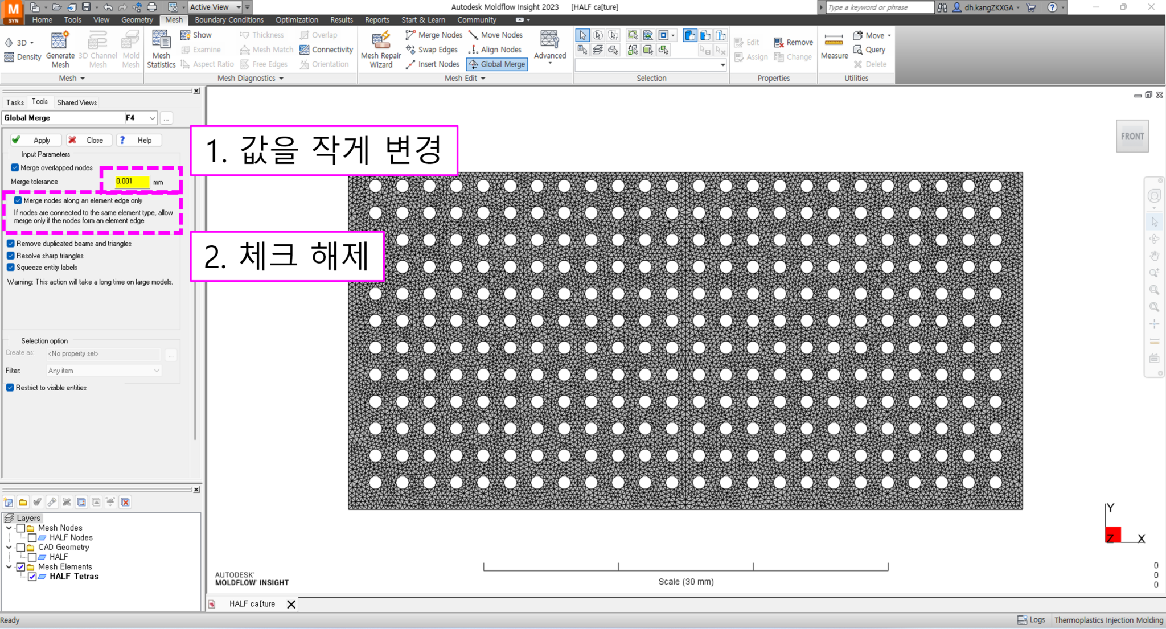This screenshot has height=629, width=1166.
Task: Switch to the Boundary Conditions ribbon tab
Action: tap(229, 19)
